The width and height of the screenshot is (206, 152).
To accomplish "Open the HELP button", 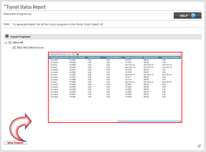I will pyautogui.click(x=188, y=16).
